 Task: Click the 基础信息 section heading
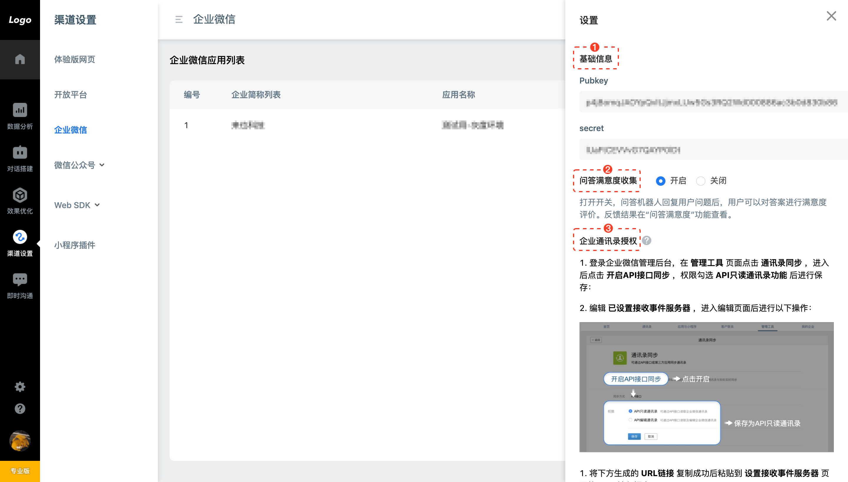tap(596, 59)
